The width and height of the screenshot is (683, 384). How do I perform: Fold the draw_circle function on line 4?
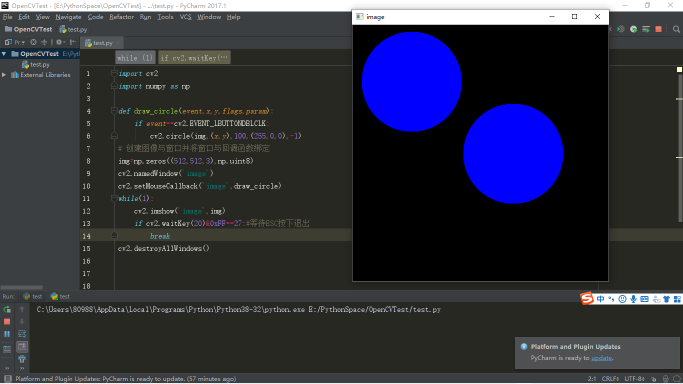click(114, 111)
